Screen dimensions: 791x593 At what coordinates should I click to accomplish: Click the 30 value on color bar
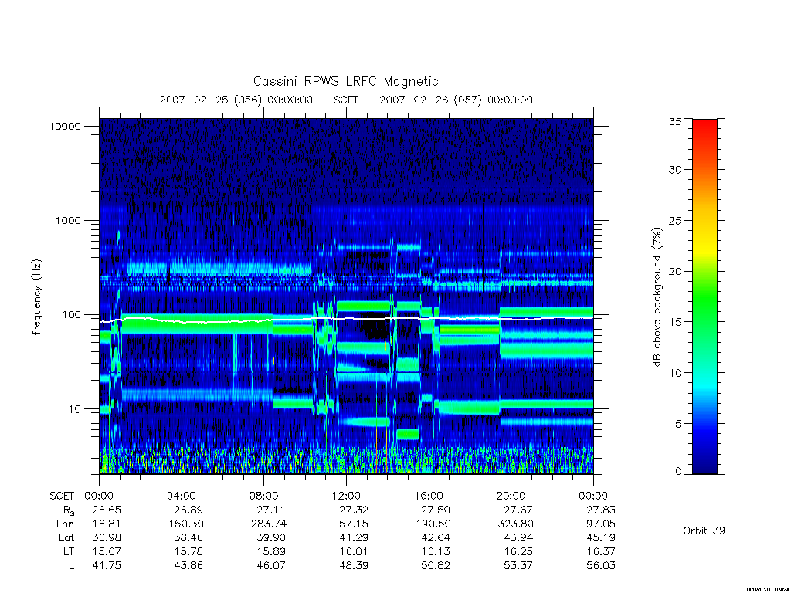tap(674, 170)
